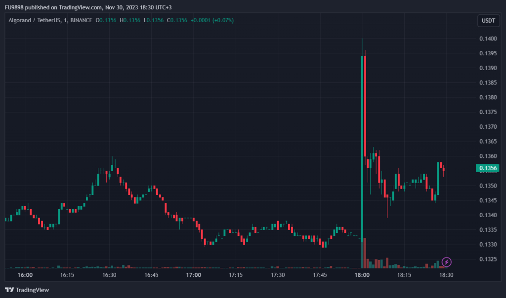
Task: Click the purple lightning bolt icon
Action: [x=446, y=261]
